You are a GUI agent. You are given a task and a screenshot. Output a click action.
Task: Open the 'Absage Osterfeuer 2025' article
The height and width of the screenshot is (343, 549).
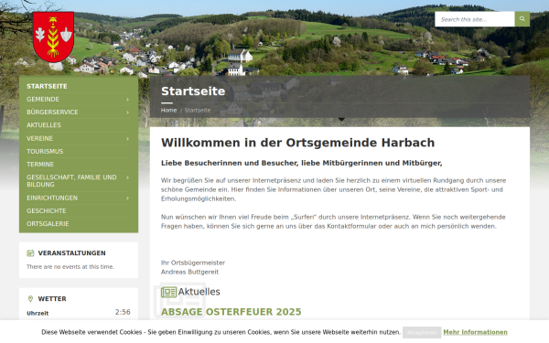coord(231,312)
